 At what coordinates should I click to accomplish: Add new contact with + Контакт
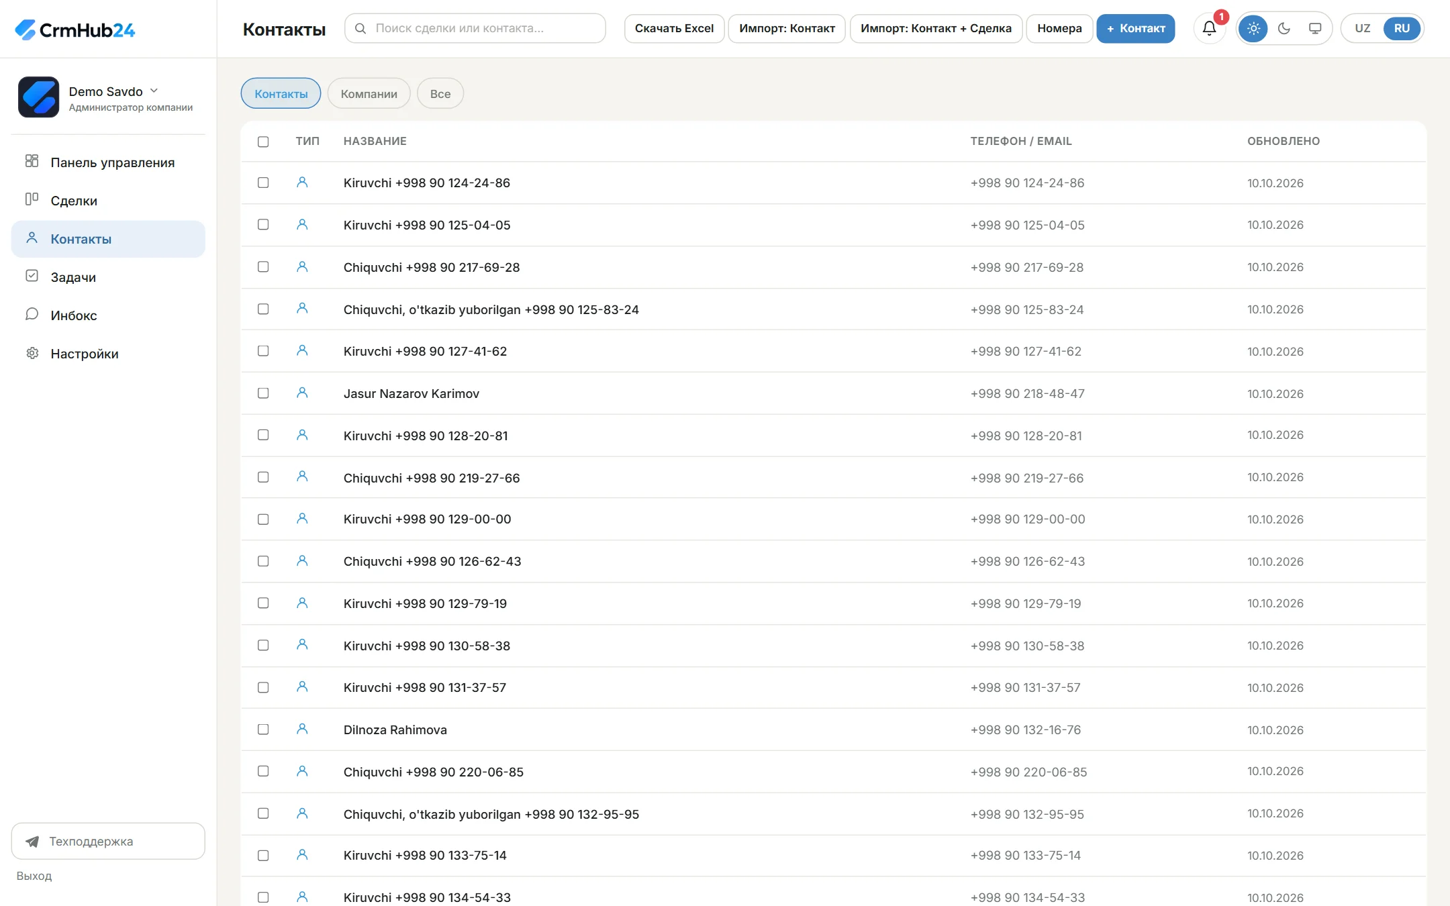click(1136, 28)
